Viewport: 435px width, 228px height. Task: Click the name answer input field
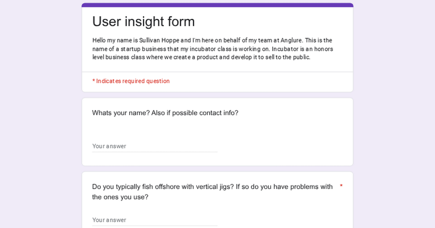(x=155, y=146)
